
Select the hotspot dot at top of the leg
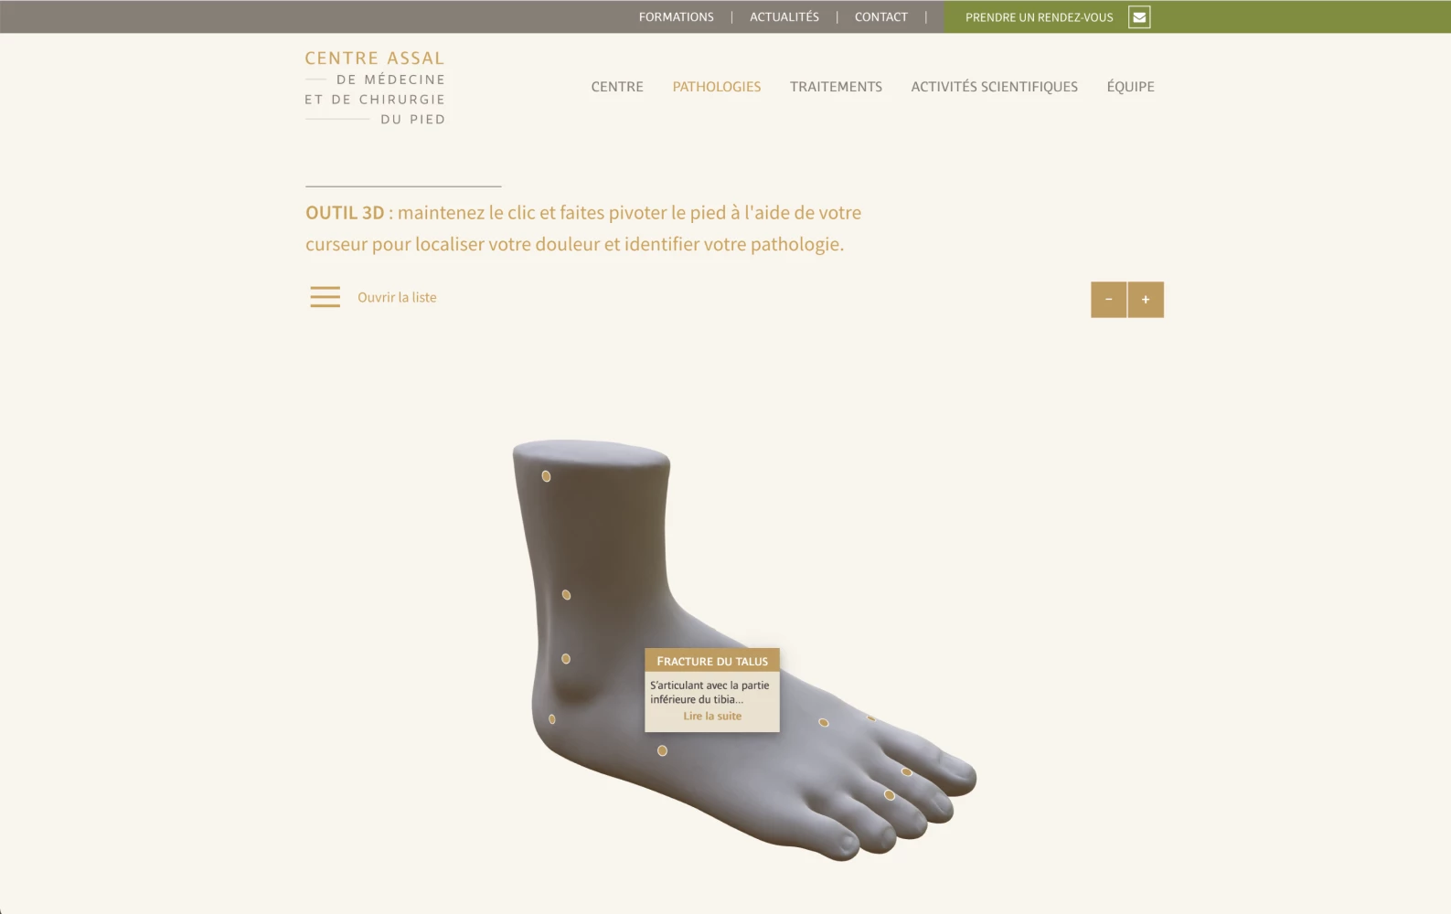coord(546,476)
